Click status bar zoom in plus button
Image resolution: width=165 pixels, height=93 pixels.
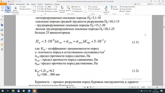[162, 87]
